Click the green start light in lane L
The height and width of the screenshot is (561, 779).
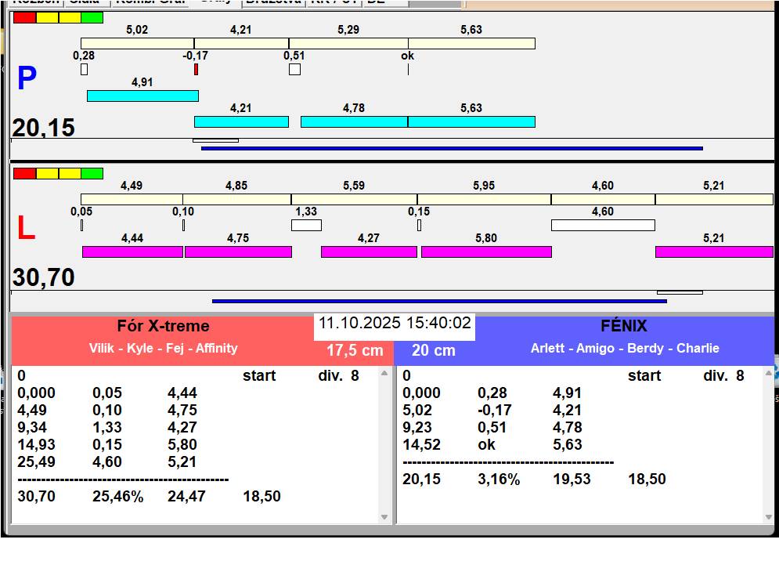pos(92,173)
